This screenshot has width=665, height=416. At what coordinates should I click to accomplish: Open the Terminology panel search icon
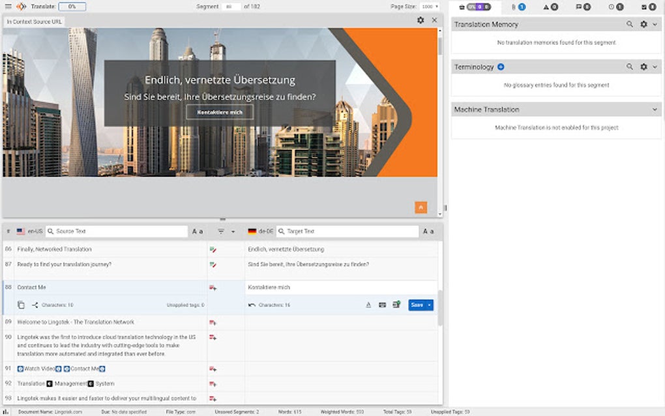click(x=630, y=66)
